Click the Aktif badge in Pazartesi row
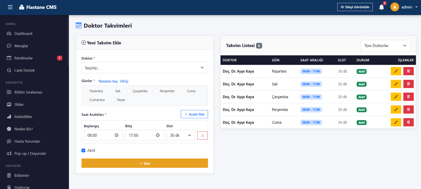 [362, 71]
